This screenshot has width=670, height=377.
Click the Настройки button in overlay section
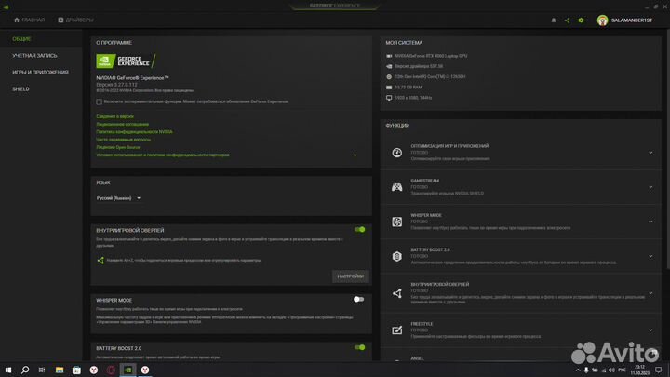[350, 276]
